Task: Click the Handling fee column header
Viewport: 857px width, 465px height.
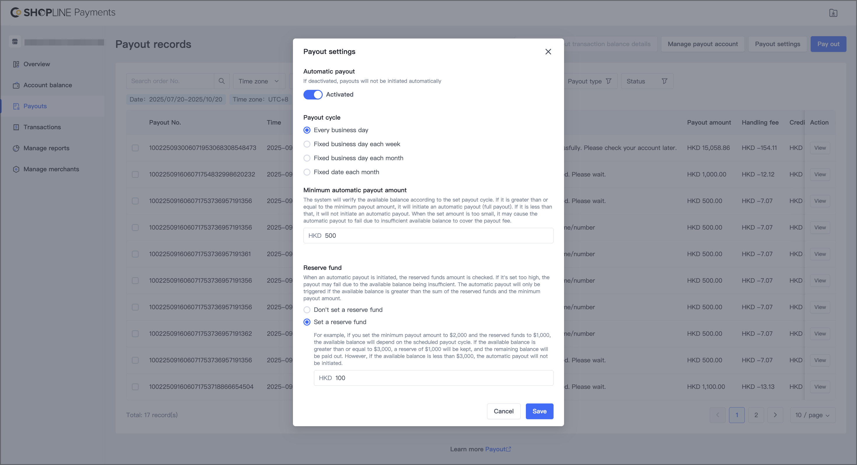Action: pos(760,123)
